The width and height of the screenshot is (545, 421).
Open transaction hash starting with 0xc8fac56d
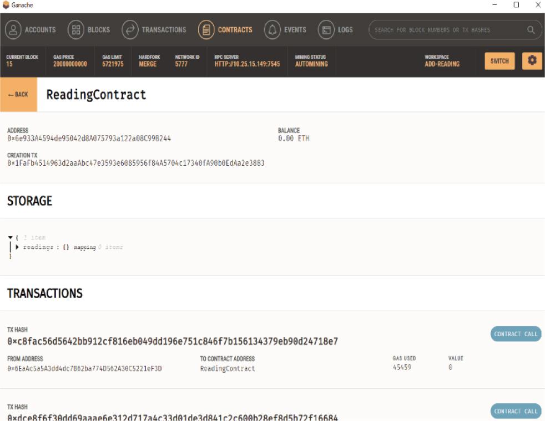click(x=173, y=341)
